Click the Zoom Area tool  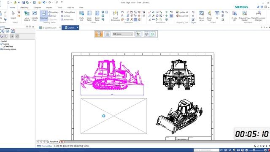point(202,16)
